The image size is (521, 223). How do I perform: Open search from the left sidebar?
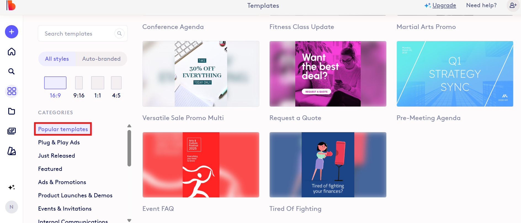(x=12, y=71)
